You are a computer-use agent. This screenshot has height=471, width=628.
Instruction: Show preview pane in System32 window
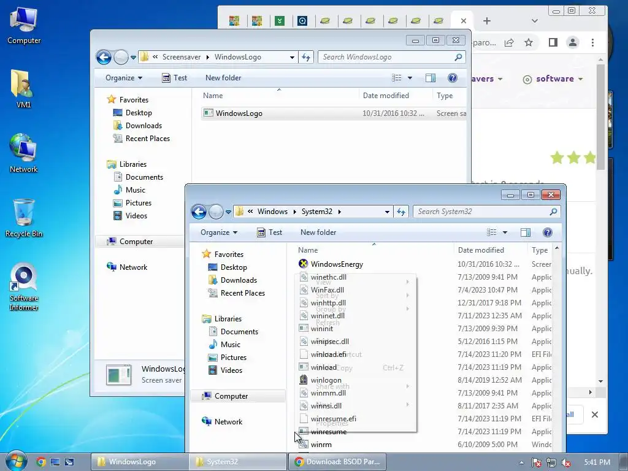(526, 232)
